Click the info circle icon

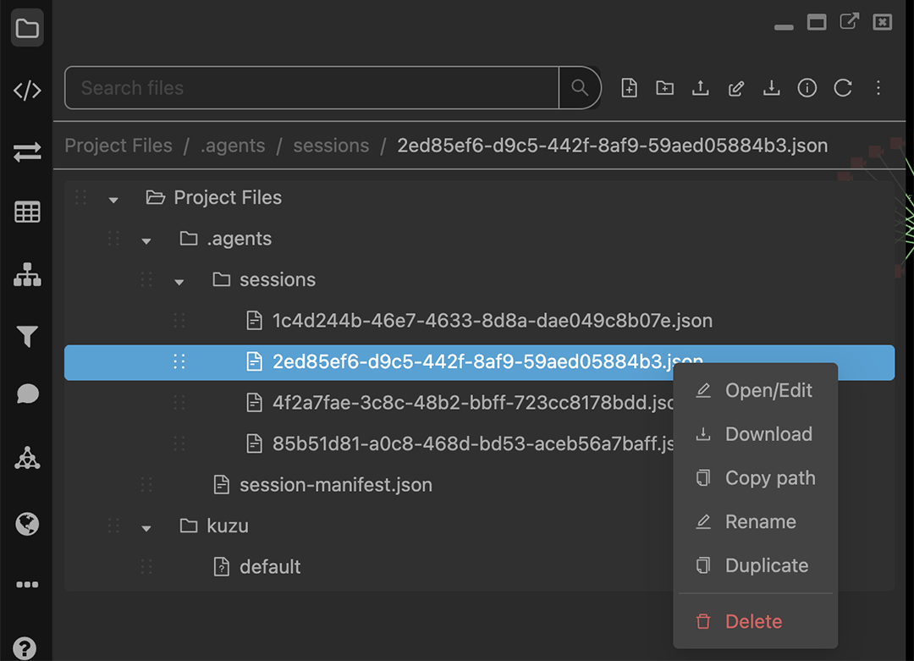click(807, 88)
